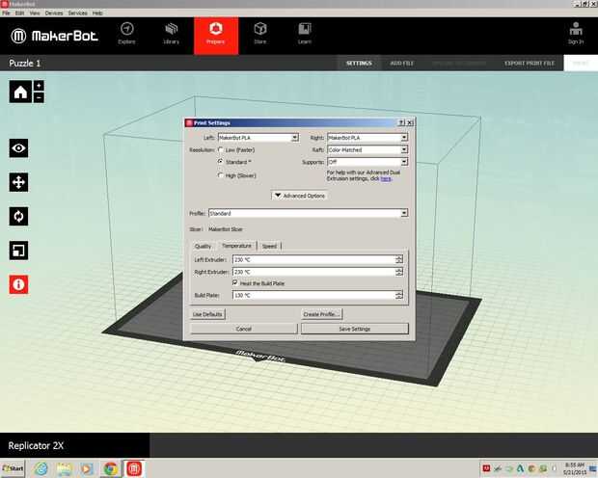Viewport: 598px width, 478px height.
Task: Click Cancel in Print Settings
Action: click(x=244, y=329)
